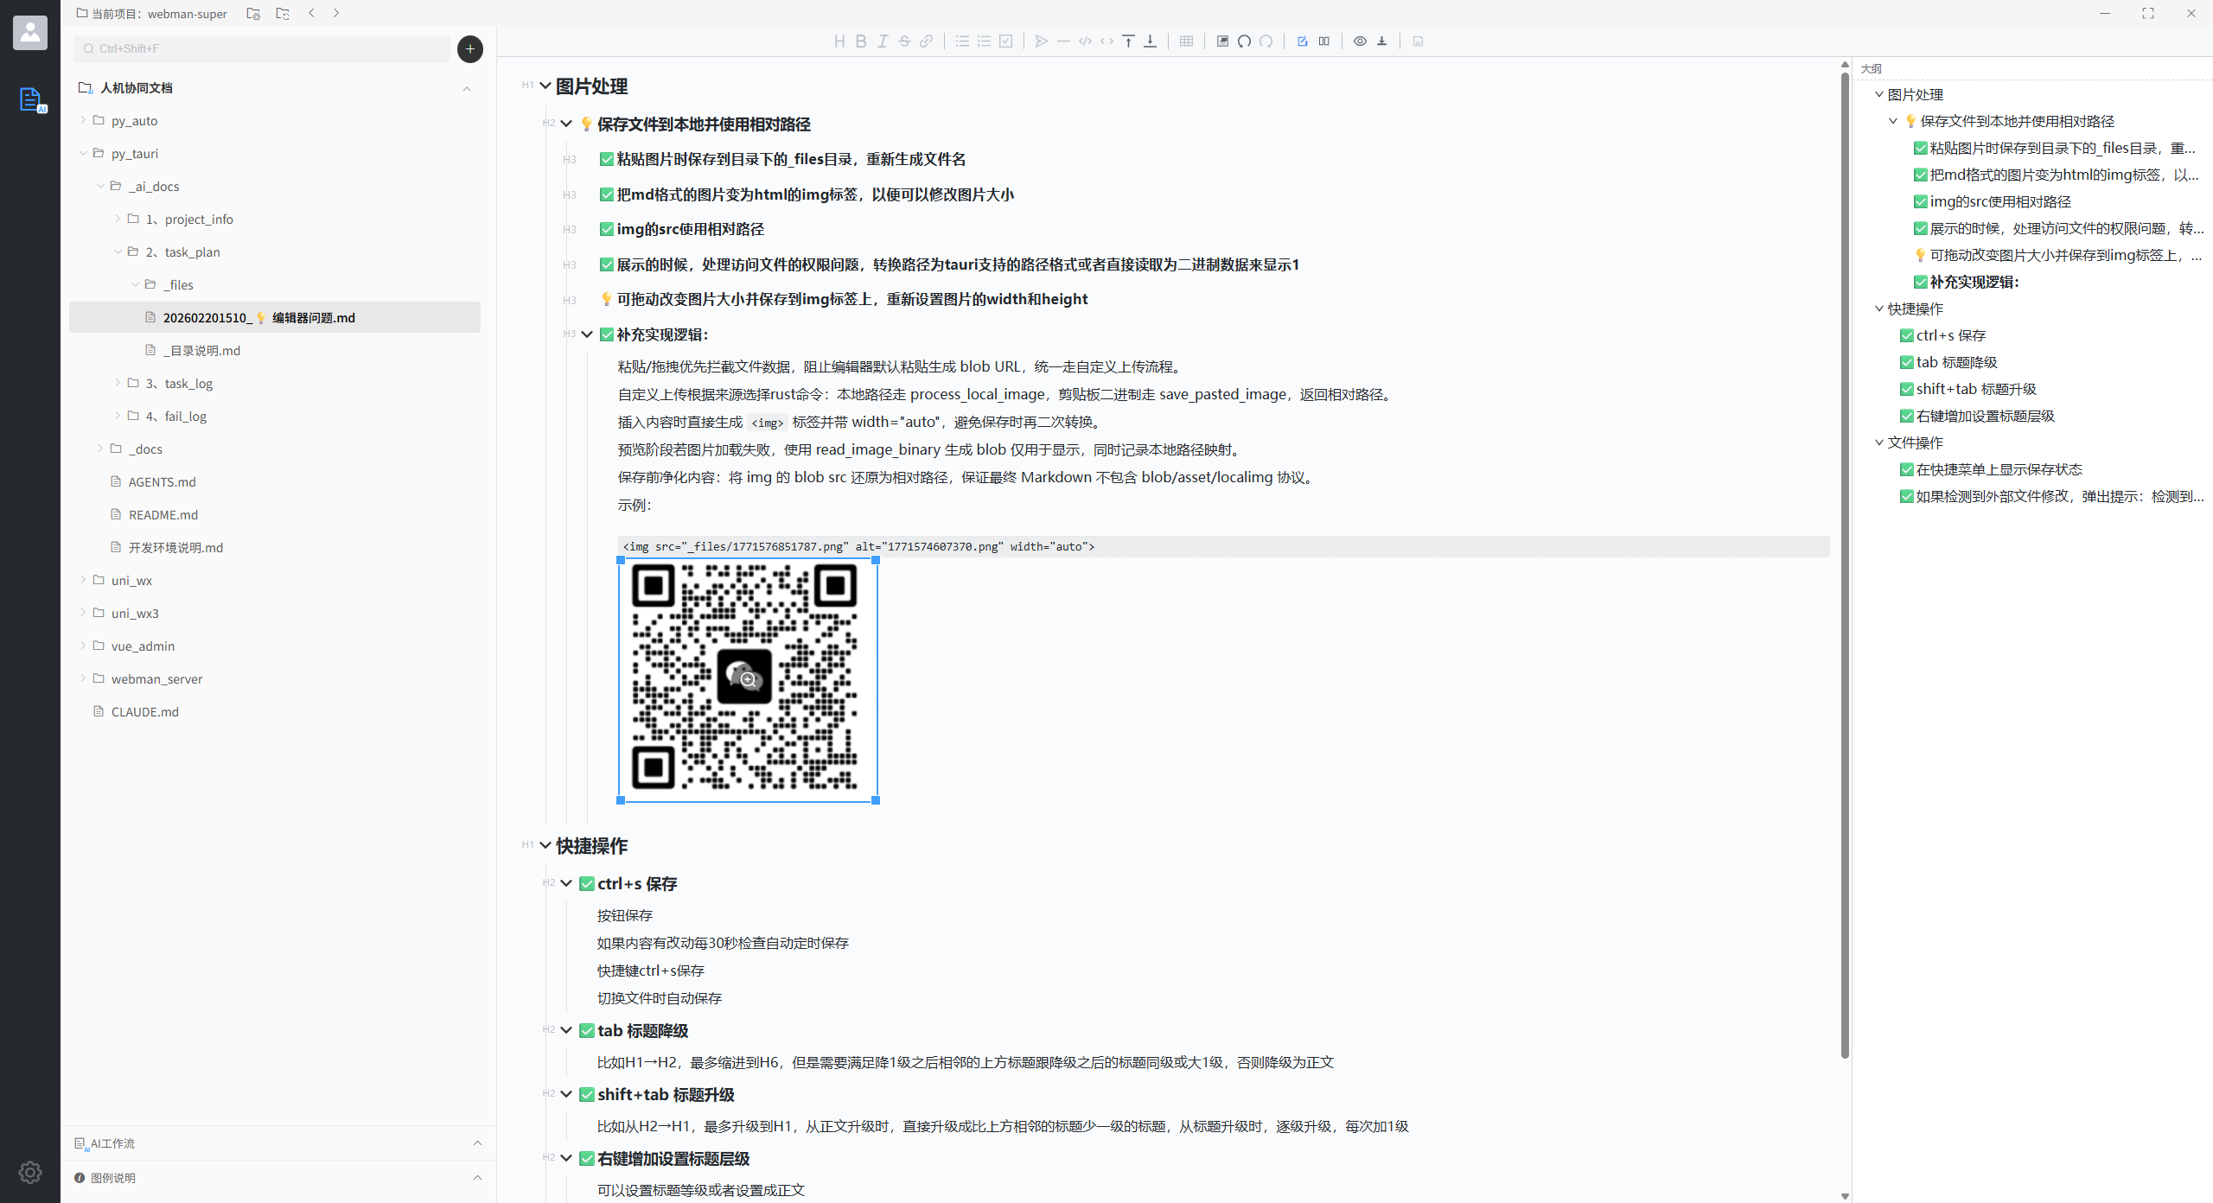This screenshot has height=1203, width=2213.
Task: Click the undo toolbar icon
Action: coord(1244,41)
